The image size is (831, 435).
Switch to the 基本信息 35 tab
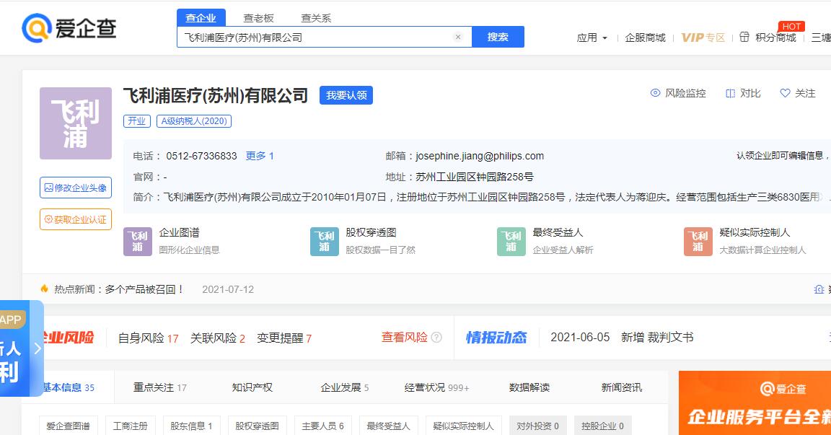pos(69,387)
